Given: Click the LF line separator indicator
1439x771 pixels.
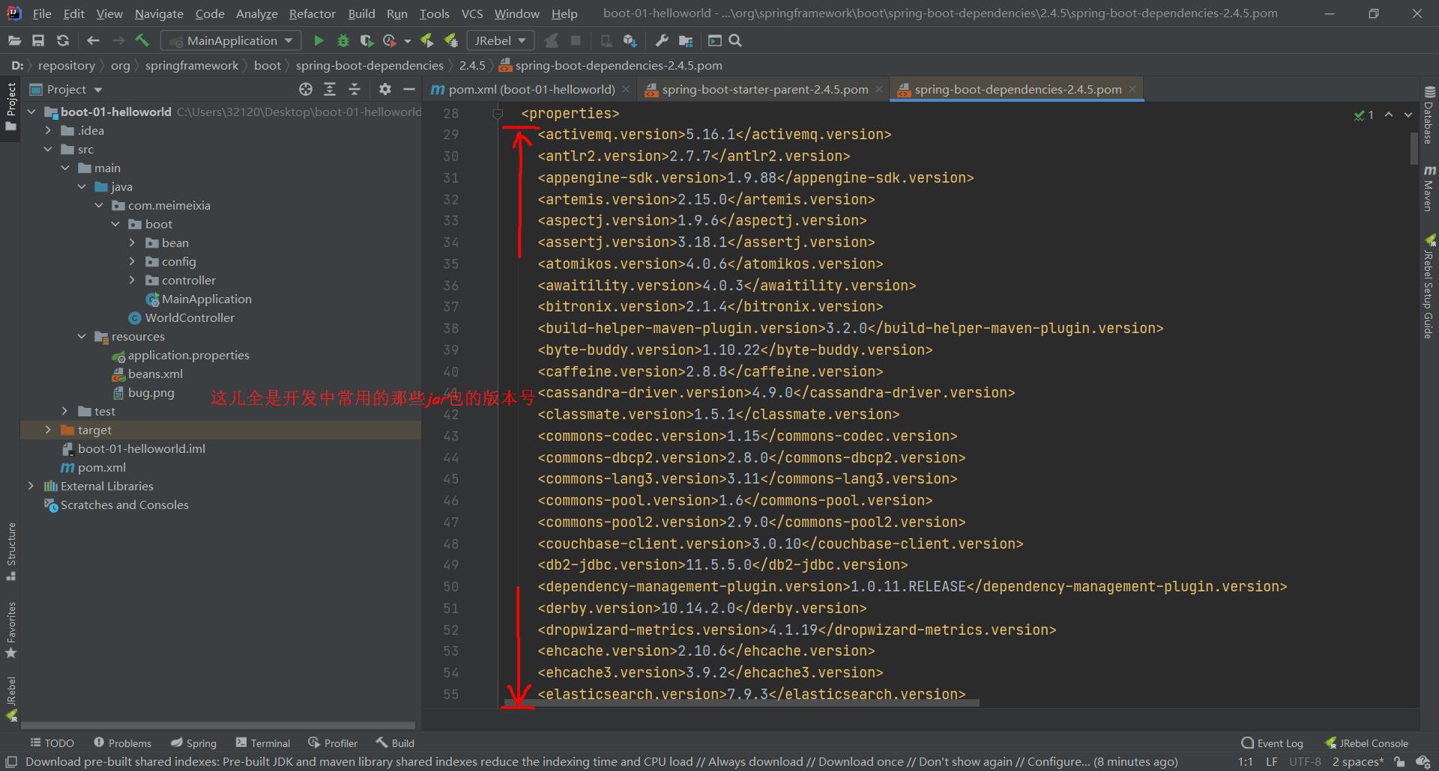Looking at the screenshot, I should (x=1272, y=762).
